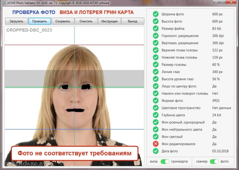Close the ASTAR Photo Validator window
This screenshot has width=239, height=170.
coord(231,2)
